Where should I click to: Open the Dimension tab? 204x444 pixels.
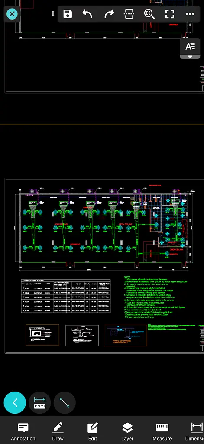point(195,432)
